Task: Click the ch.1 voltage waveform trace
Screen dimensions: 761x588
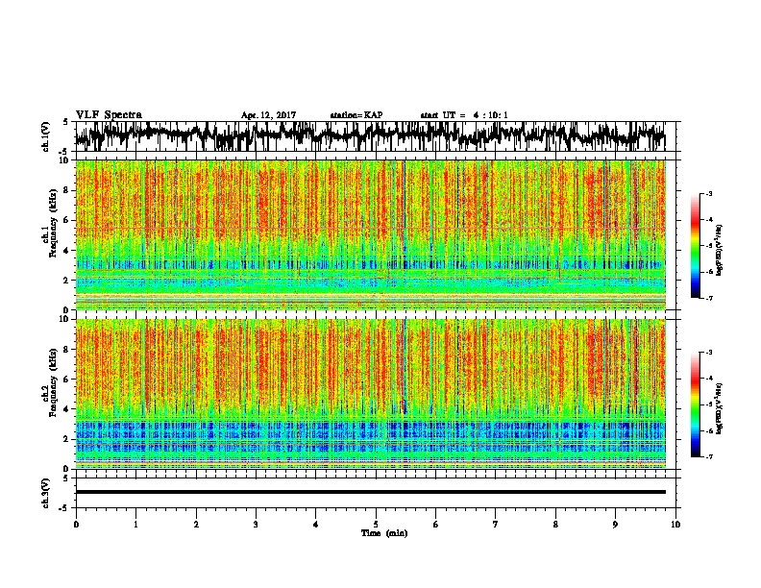Action: 370,136
